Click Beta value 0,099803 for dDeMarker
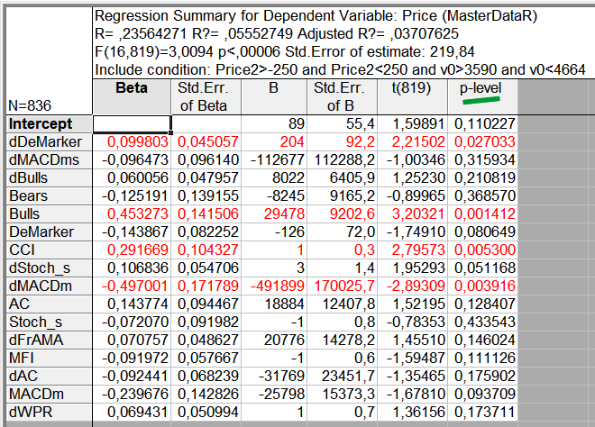Viewport: 595px width, 427px height. tap(132, 141)
